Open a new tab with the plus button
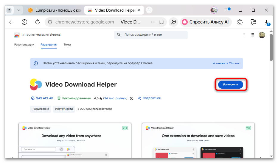The image size is (278, 163). [149, 10]
